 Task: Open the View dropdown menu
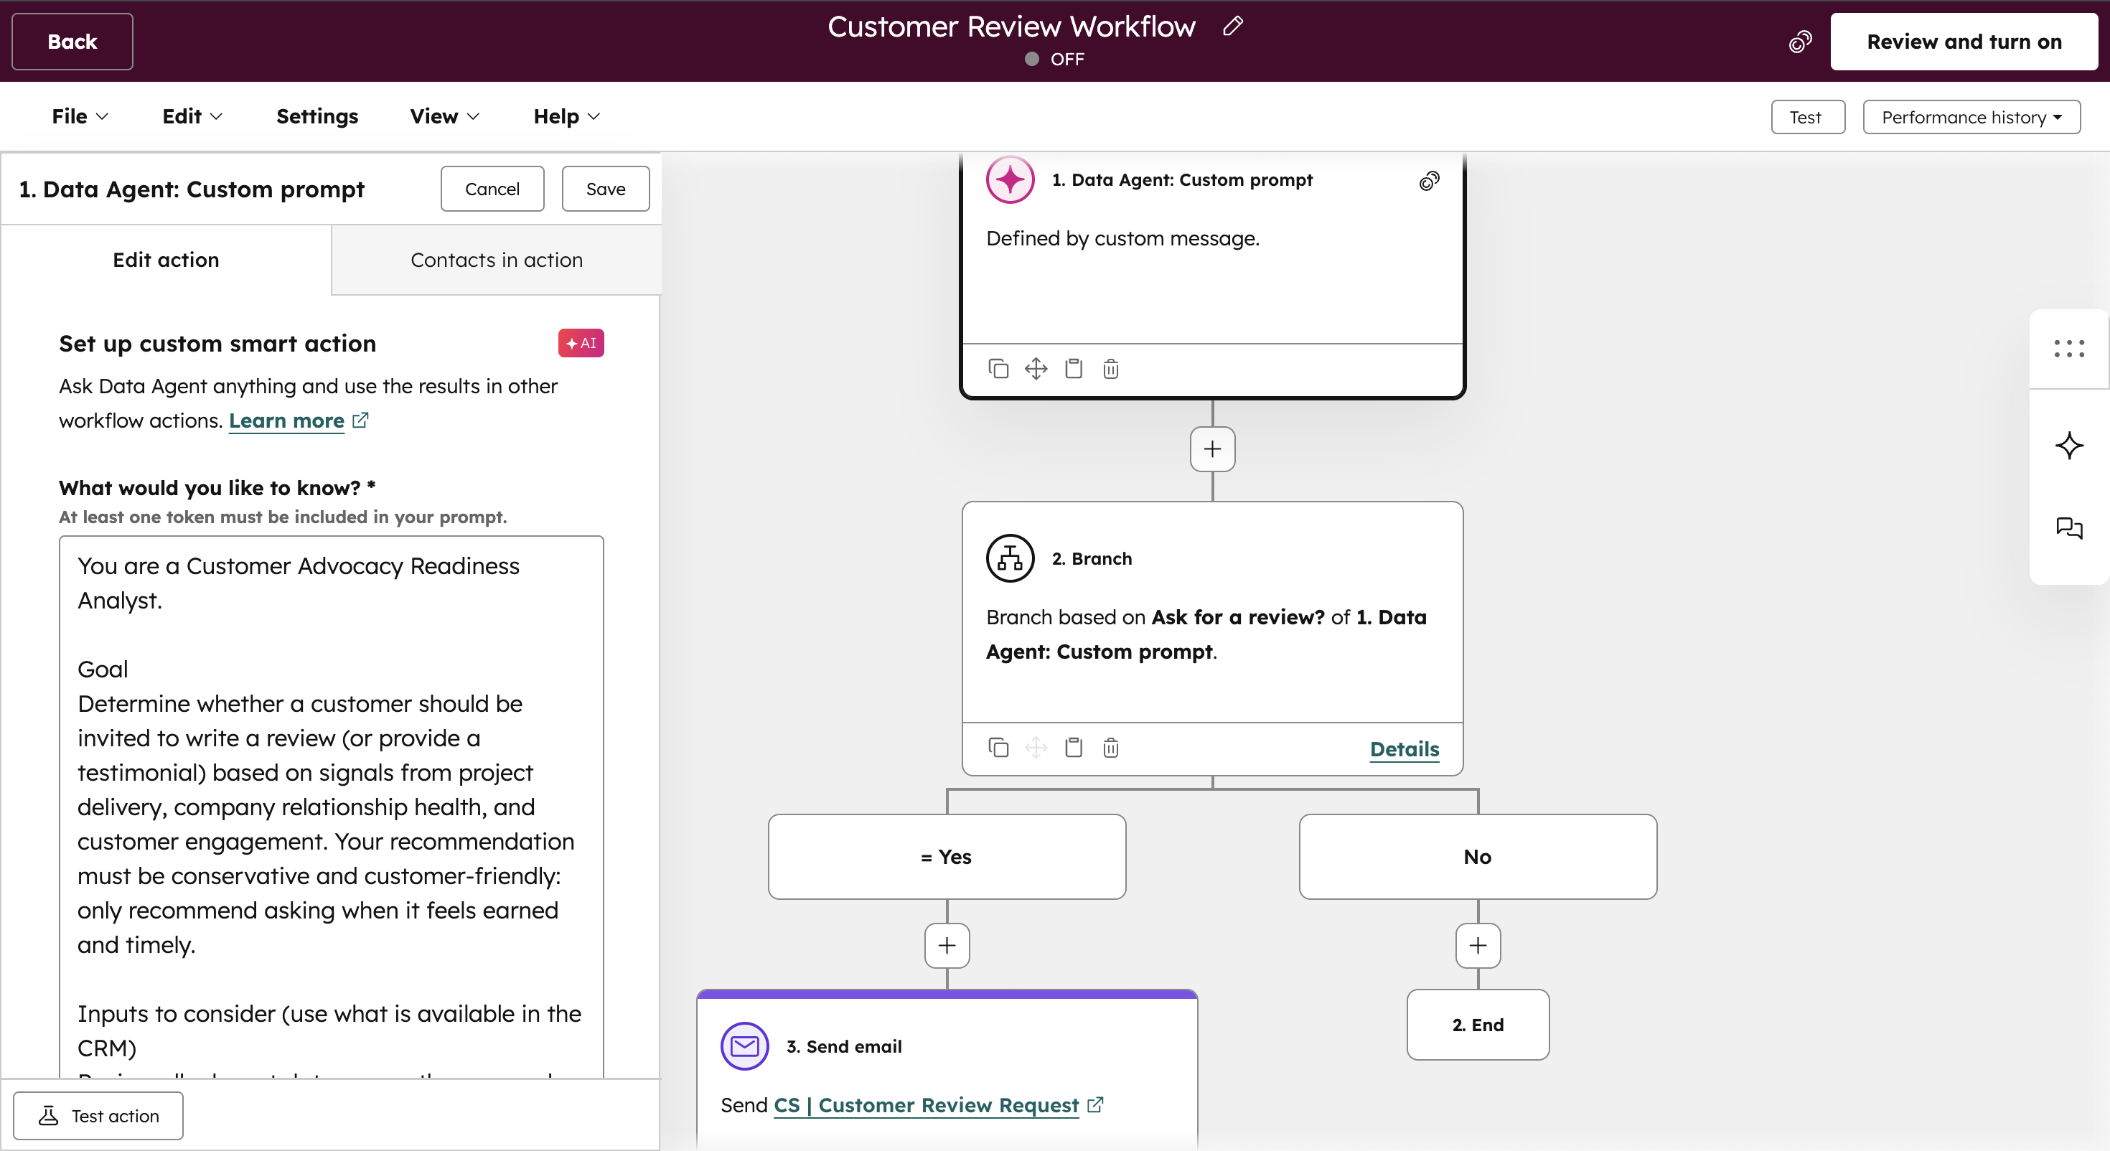click(444, 116)
